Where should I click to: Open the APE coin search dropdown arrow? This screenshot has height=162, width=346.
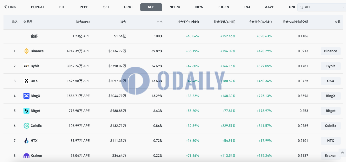pyautogui.click(x=343, y=7)
